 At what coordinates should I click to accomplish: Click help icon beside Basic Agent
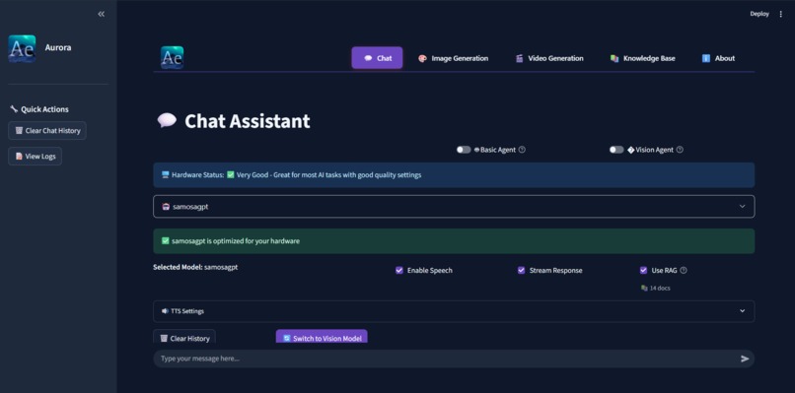click(522, 150)
